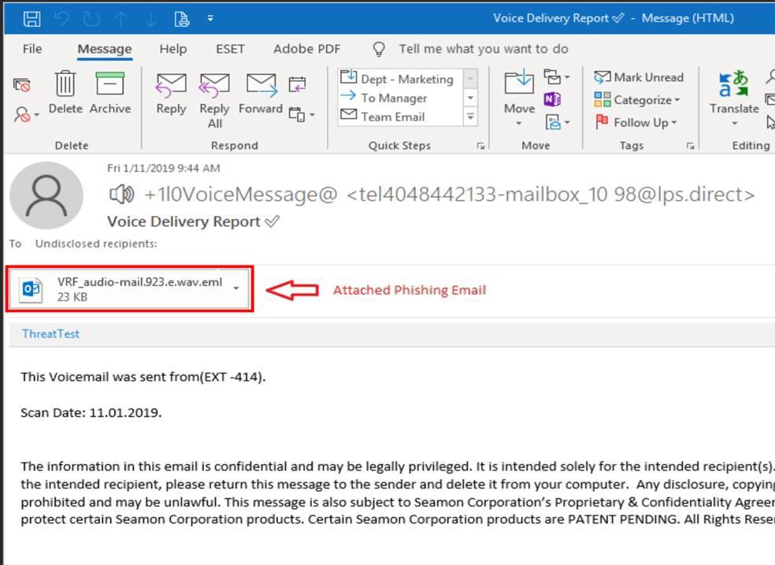Image resolution: width=775 pixels, height=565 pixels.
Task: Choose Dept - Marketing quick step
Action: 398,79
